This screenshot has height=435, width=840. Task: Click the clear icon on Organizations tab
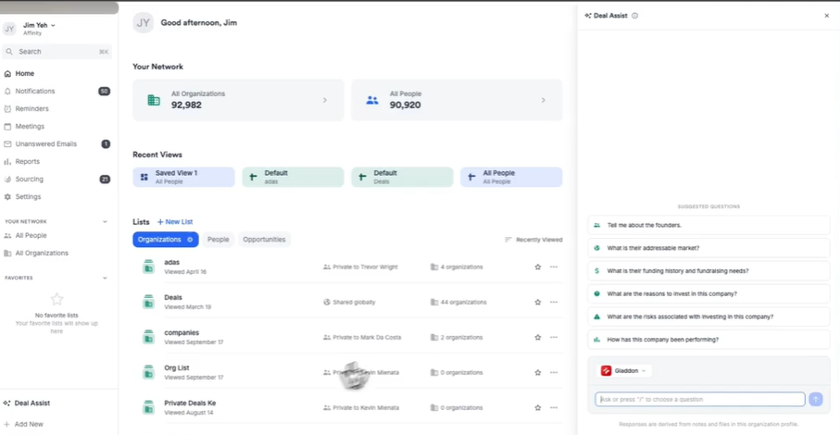tap(190, 239)
